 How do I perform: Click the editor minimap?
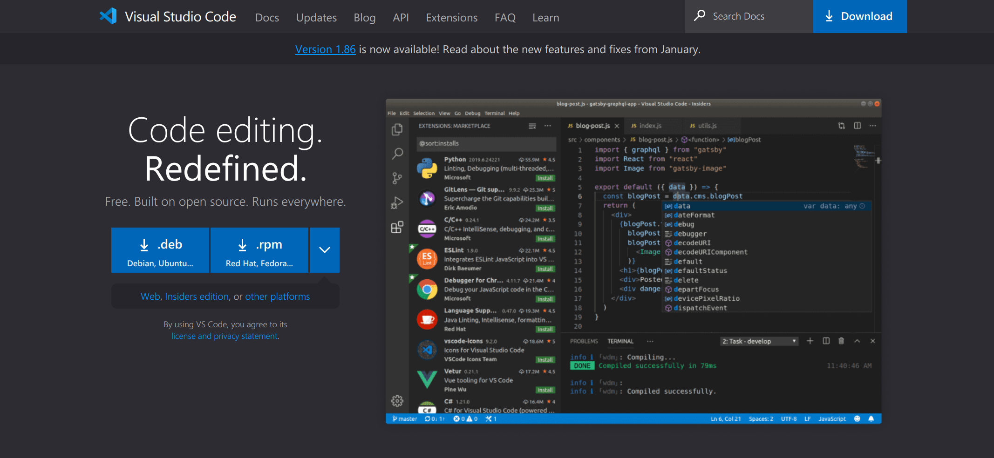point(865,157)
